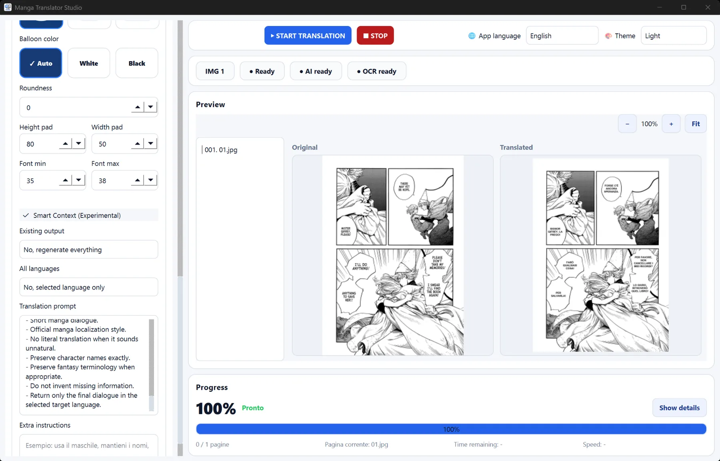The height and width of the screenshot is (461, 720).
Task: Open the All languages dropdown
Action: pyautogui.click(x=89, y=287)
